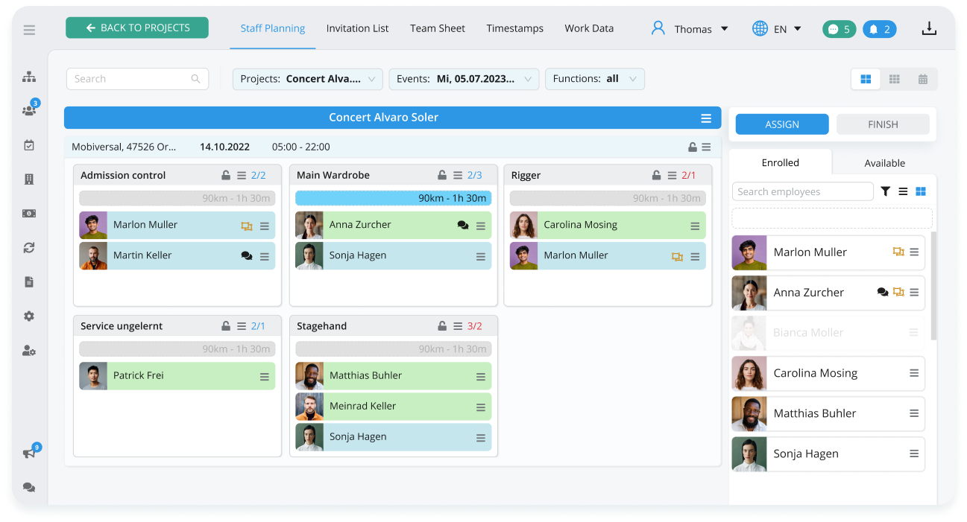
Task: Open the Available employees tab
Action: (x=884, y=162)
